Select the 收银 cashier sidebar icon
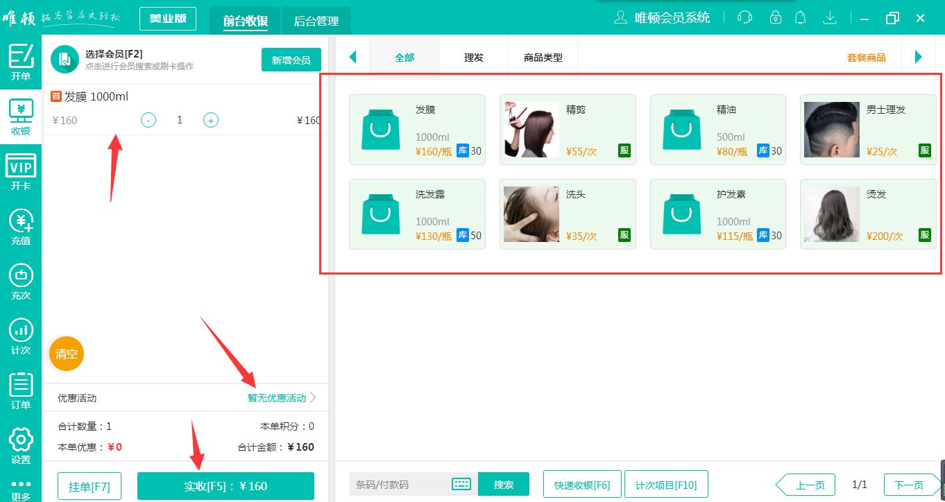The width and height of the screenshot is (945, 502). click(21, 117)
